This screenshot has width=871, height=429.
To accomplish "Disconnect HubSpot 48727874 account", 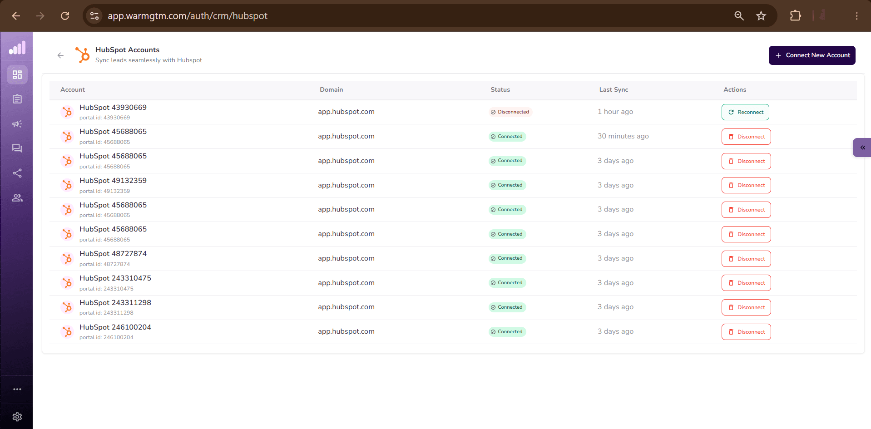I will coord(746,259).
